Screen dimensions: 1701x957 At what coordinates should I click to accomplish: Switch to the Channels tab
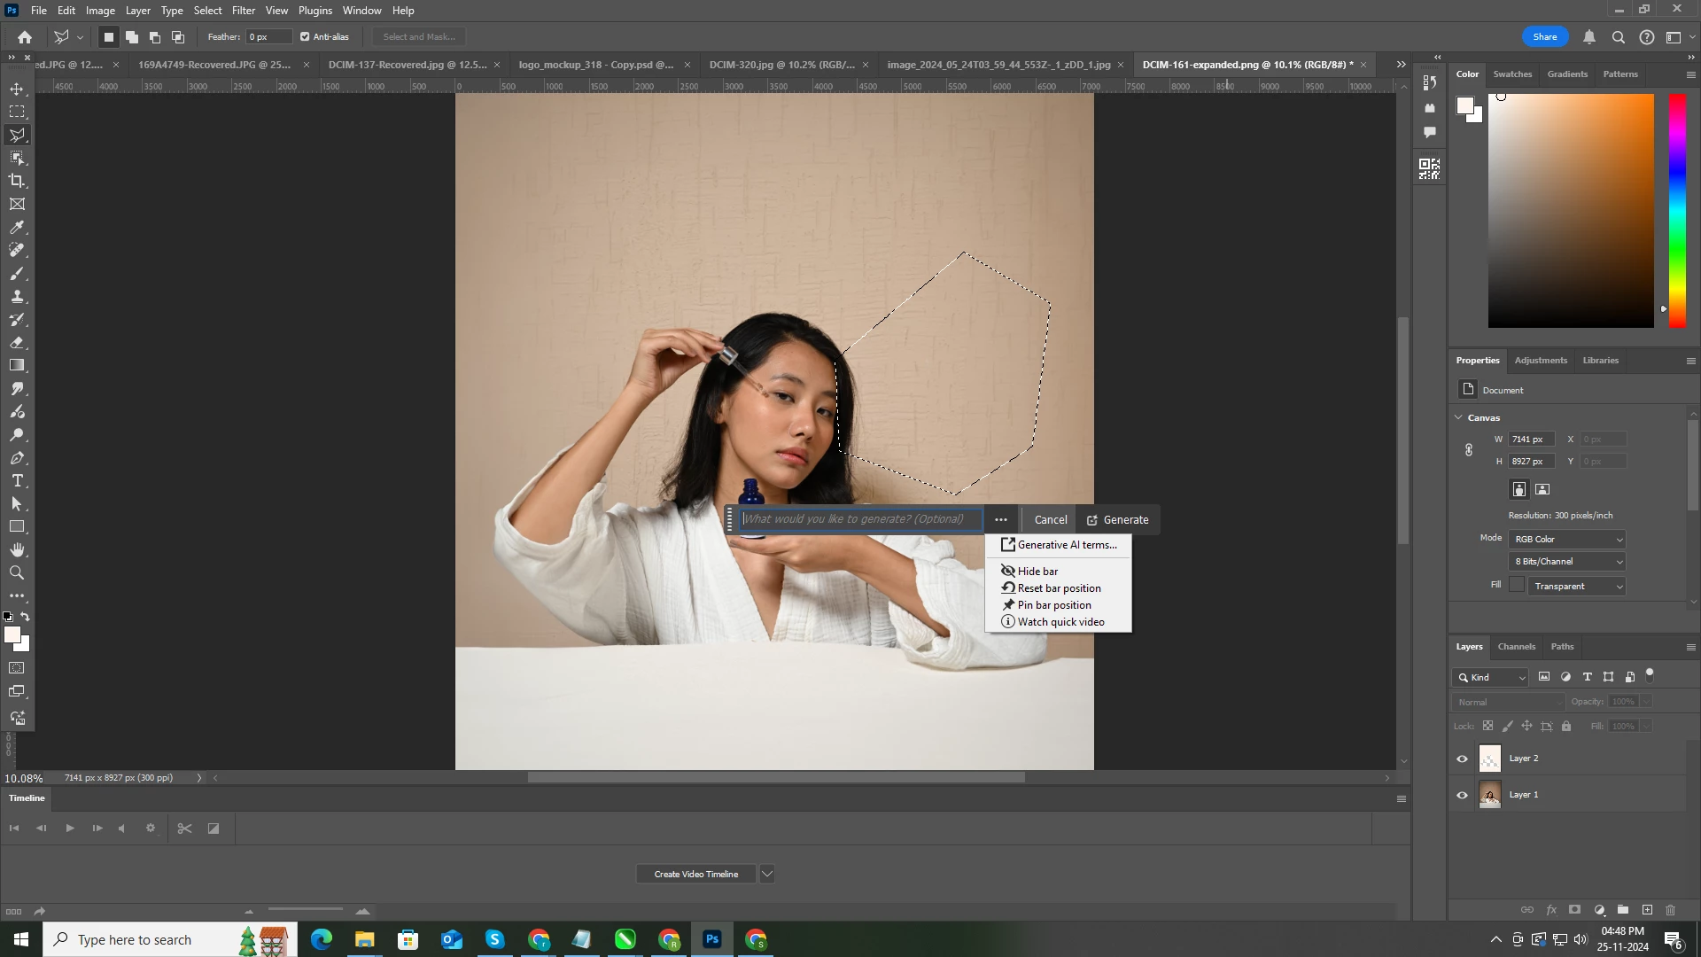point(1516,647)
